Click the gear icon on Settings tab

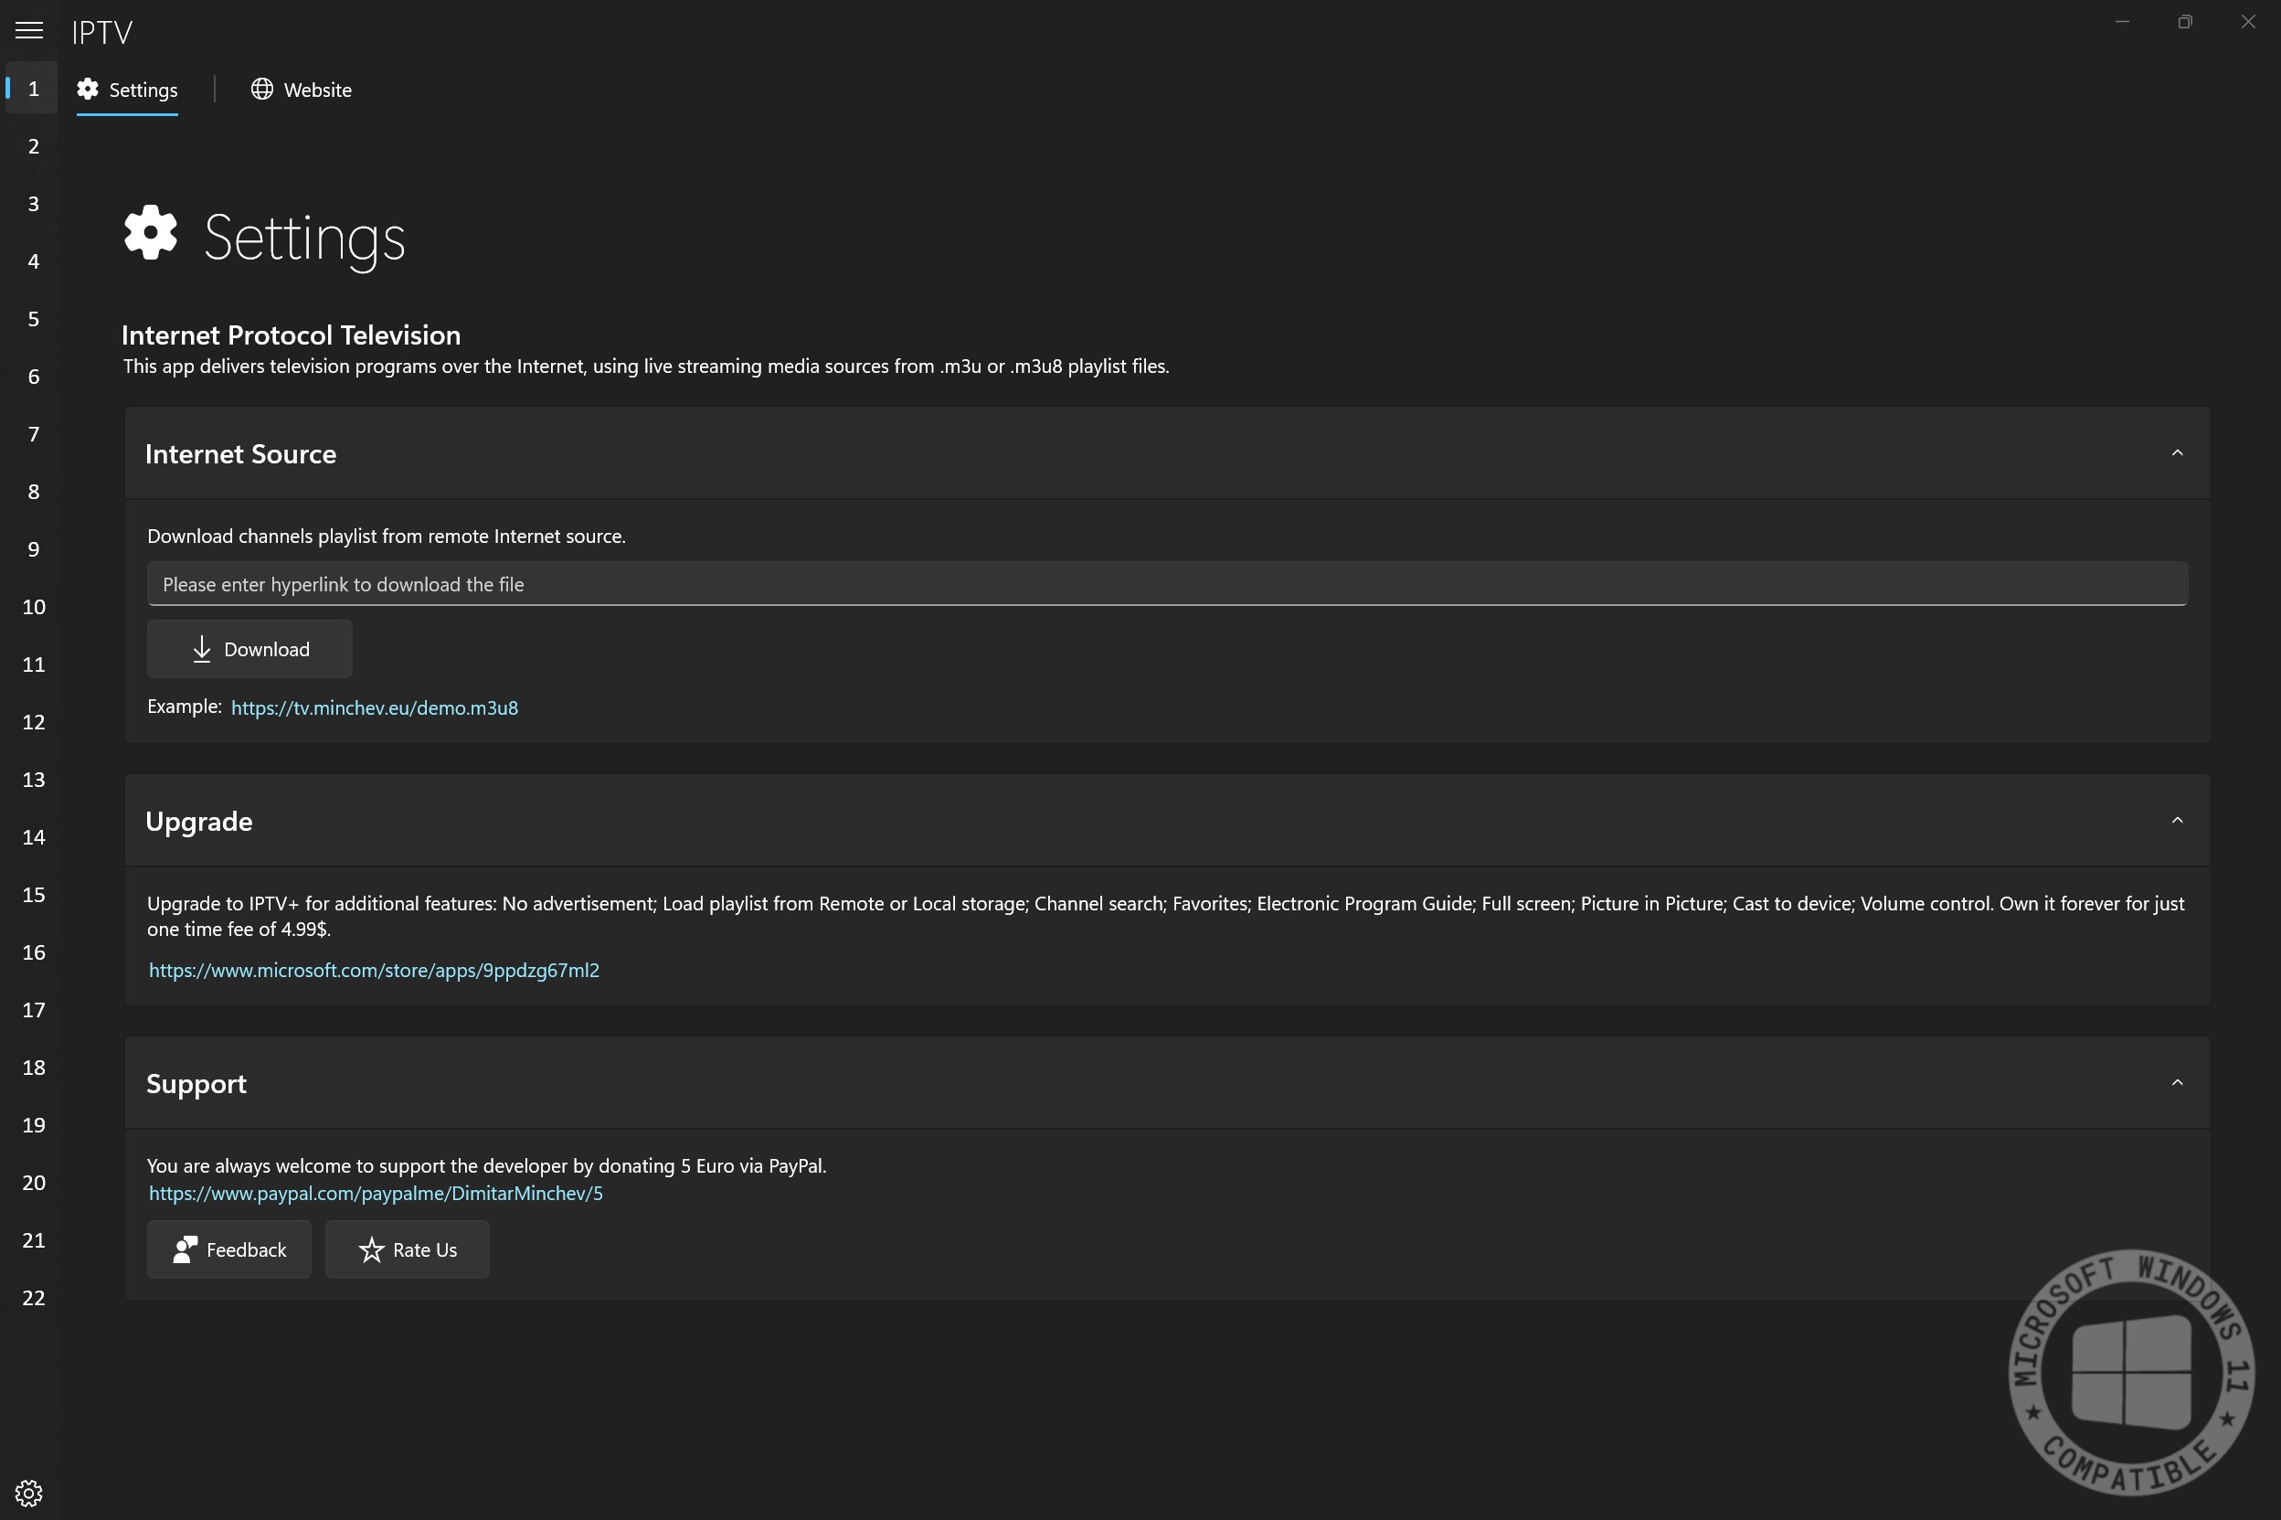[88, 90]
